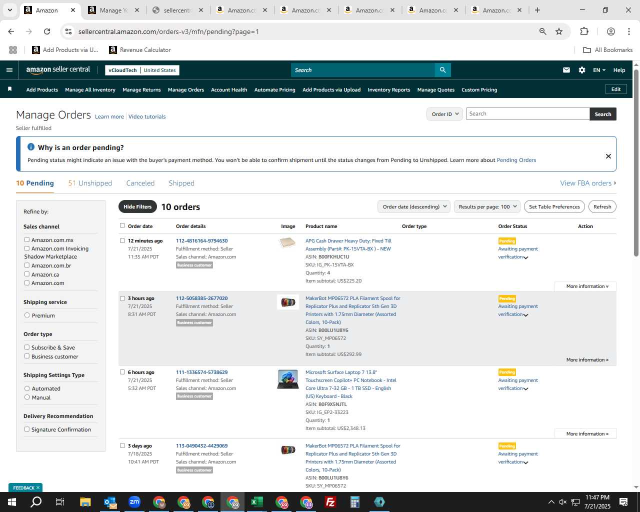Image resolution: width=640 pixels, height=512 pixels.
Task: Open the Order date (descending) sort dropdown
Action: [414, 206]
